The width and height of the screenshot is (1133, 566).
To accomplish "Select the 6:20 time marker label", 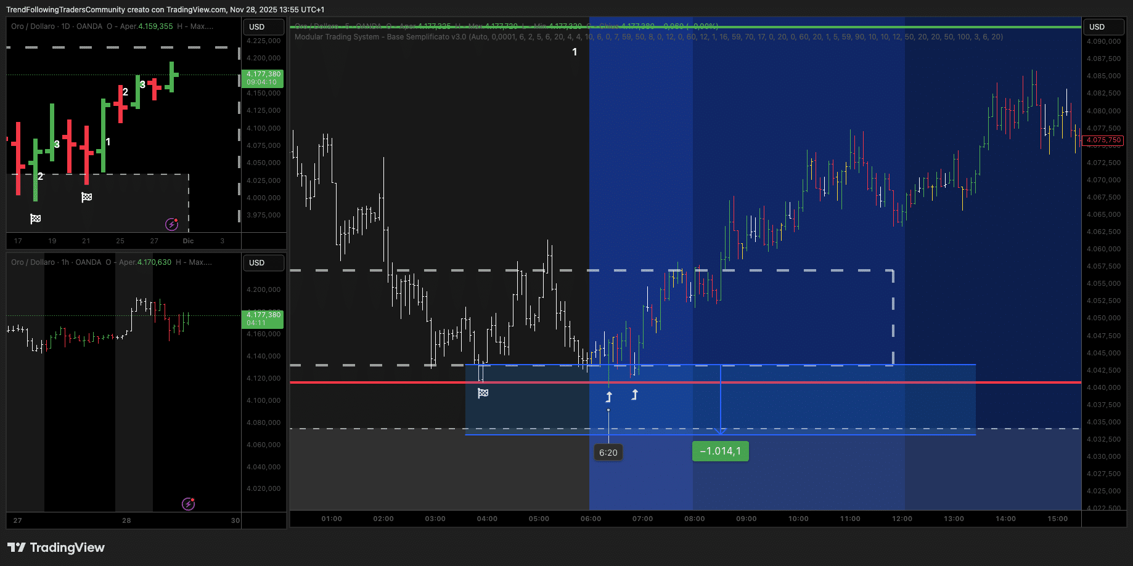I will click(608, 453).
